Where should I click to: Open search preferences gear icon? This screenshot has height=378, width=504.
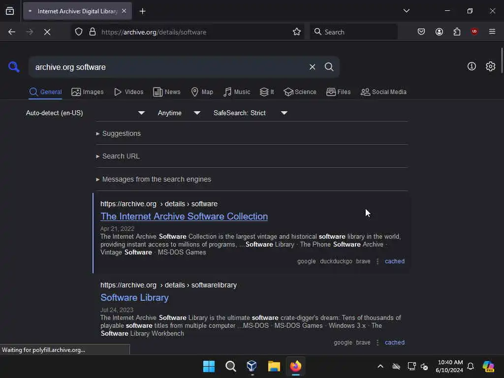click(490, 66)
